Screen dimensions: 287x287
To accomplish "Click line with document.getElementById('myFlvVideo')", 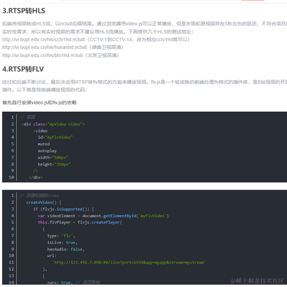I will [x=103, y=216].
